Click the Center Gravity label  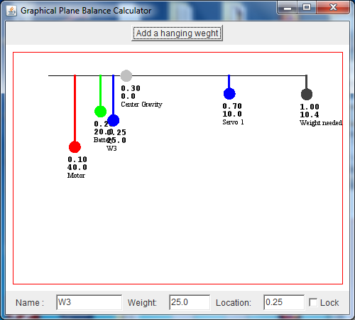pyautogui.click(x=141, y=105)
